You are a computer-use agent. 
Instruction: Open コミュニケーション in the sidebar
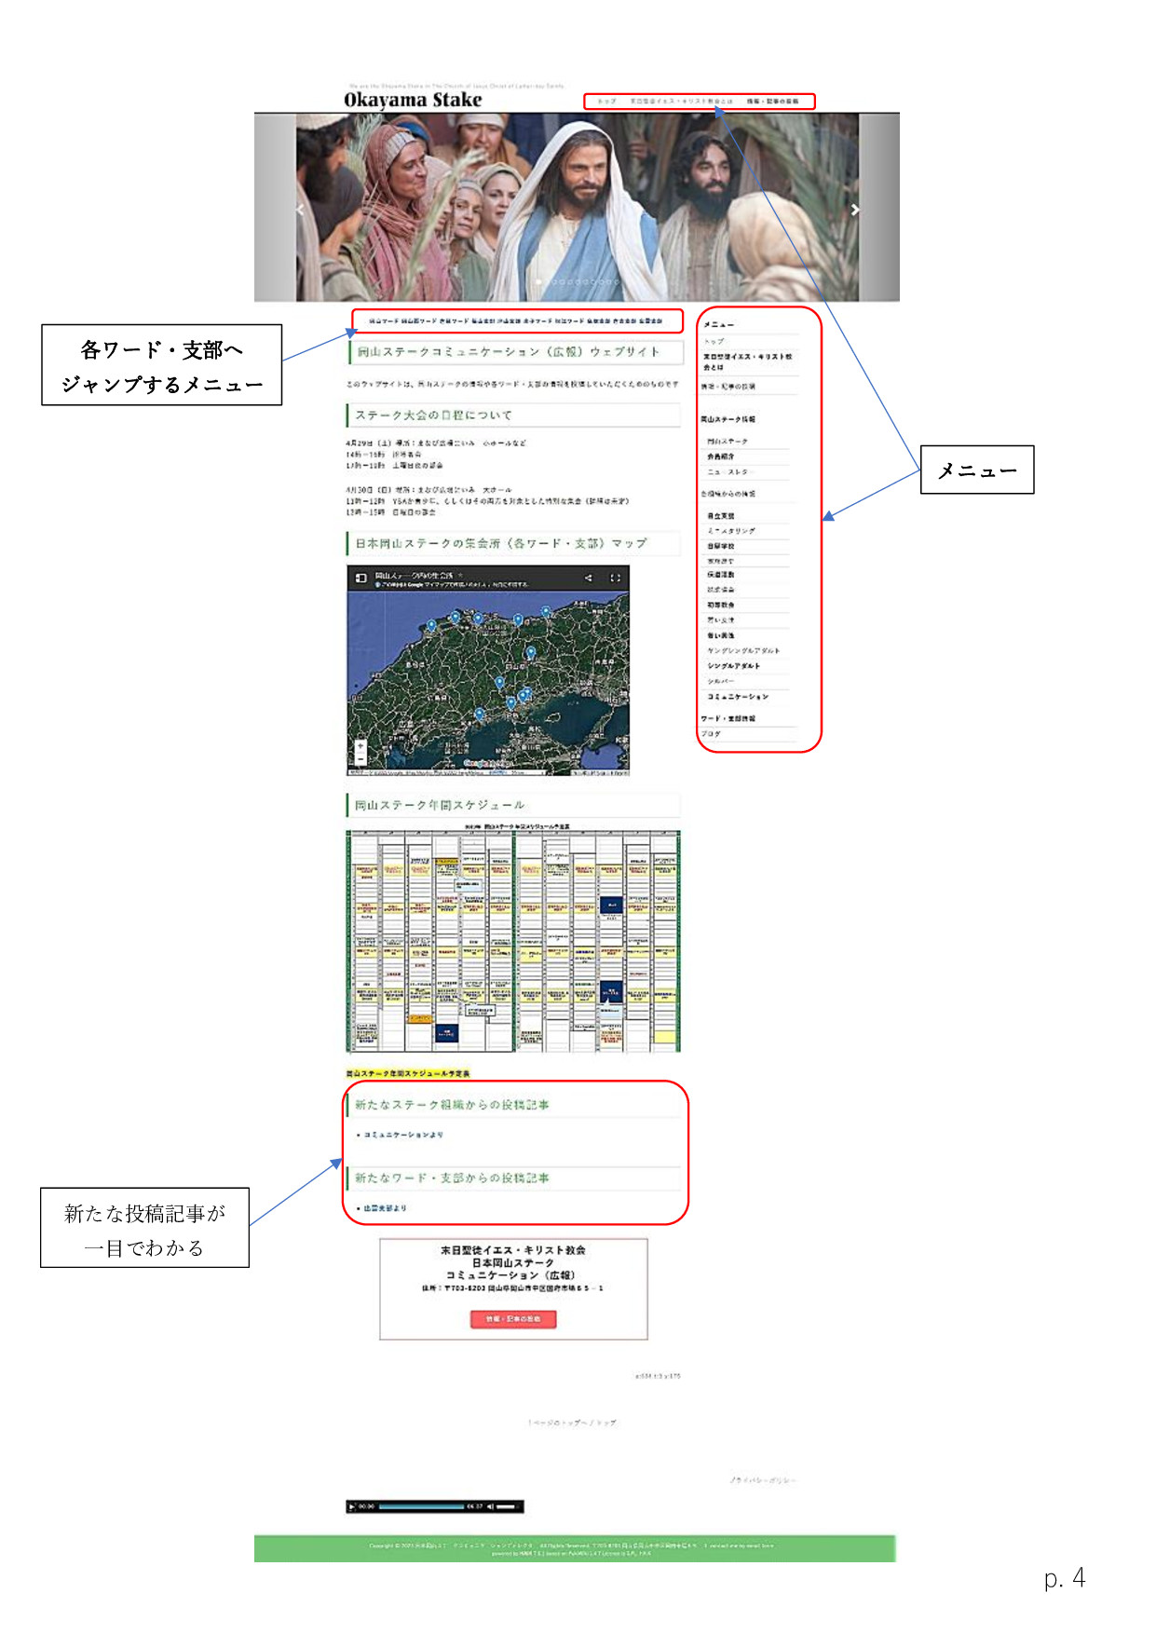click(x=738, y=697)
